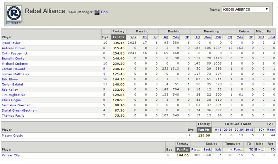This screenshot has width=278, height=164.
Task: Sort by Fumbles Lost column header
Action: click(x=272, y=37)
